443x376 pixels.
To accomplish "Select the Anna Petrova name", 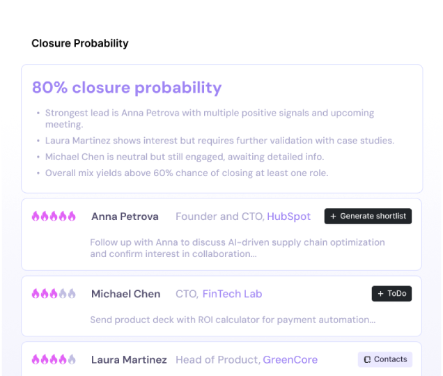I will click(x=125, y=217).
